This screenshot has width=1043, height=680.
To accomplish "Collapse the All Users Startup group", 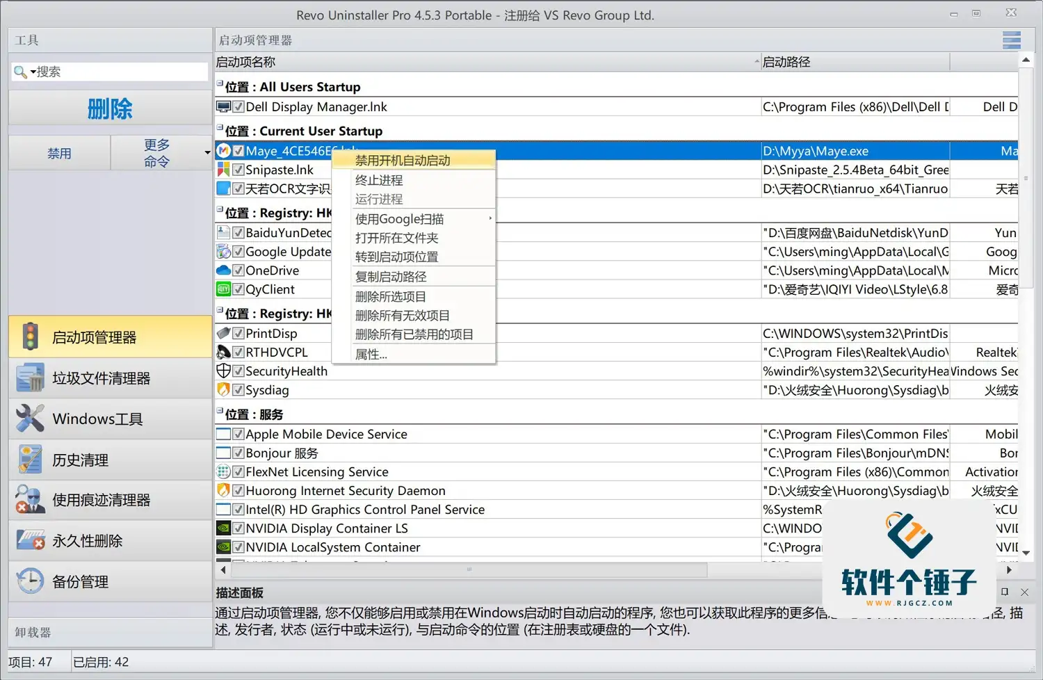I will (x=220, y=83).
